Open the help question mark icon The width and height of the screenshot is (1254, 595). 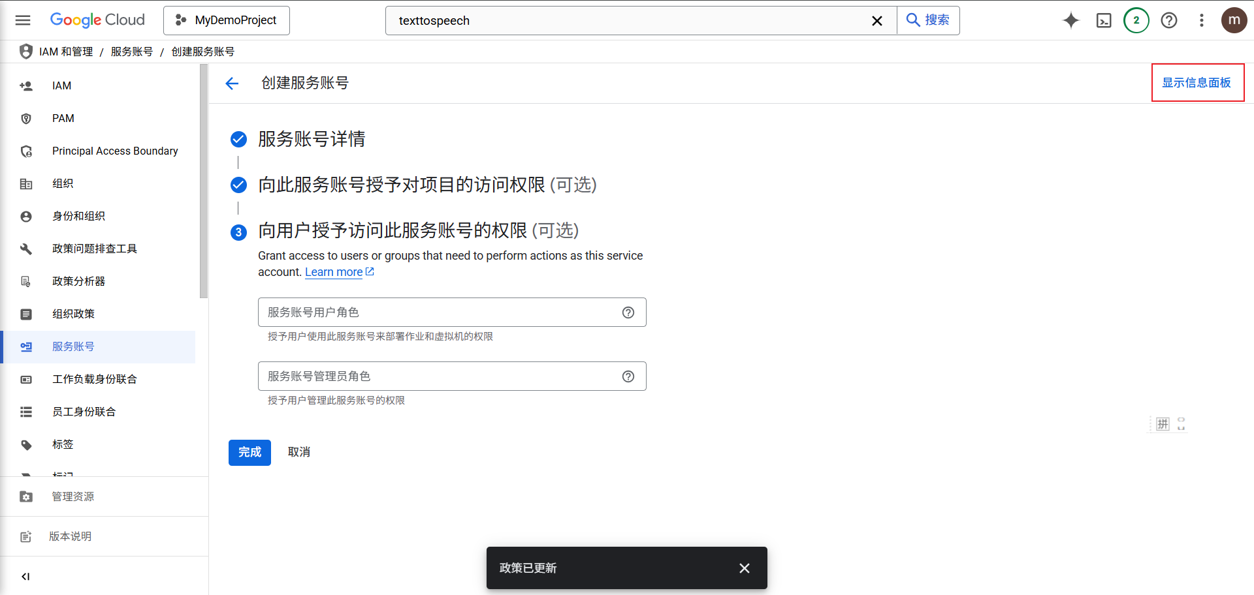click(x=1168, y=20)
